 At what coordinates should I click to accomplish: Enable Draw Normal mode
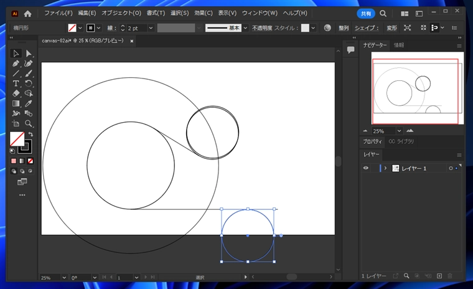pyautogui.click(x=14, y=171)
